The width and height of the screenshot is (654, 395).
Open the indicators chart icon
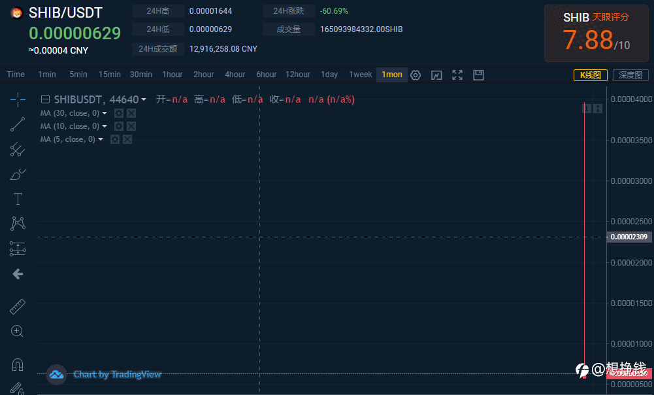click(436, 75)
